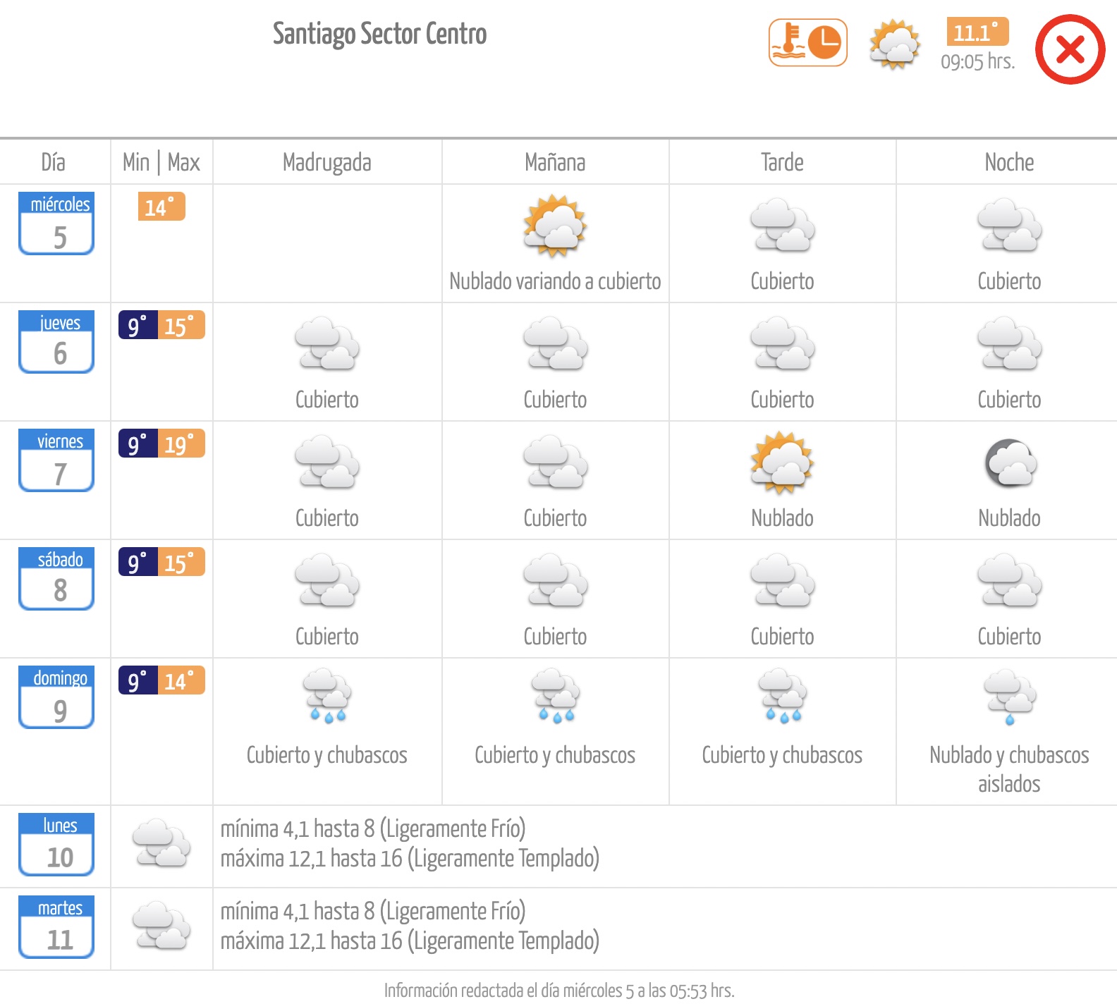Click the Santiago Sector Centro title
Image resolution: width=1117 pixels, height=1004 pixels.
(379, 34)
